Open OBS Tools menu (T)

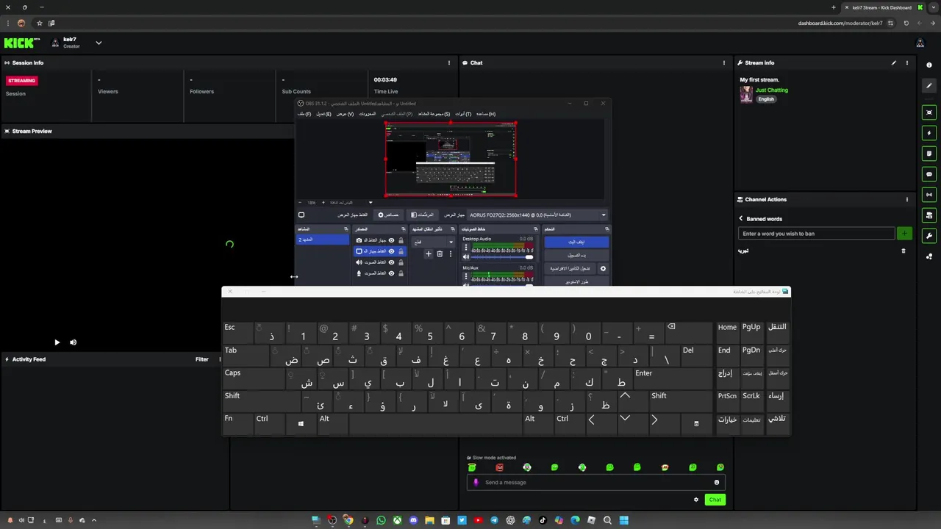(463, 114)
